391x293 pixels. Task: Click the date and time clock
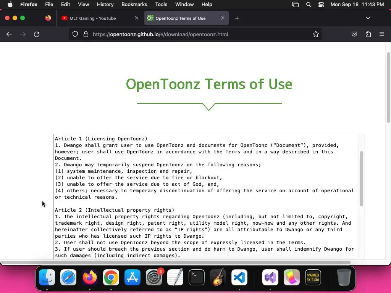click(x=357, y=5)
